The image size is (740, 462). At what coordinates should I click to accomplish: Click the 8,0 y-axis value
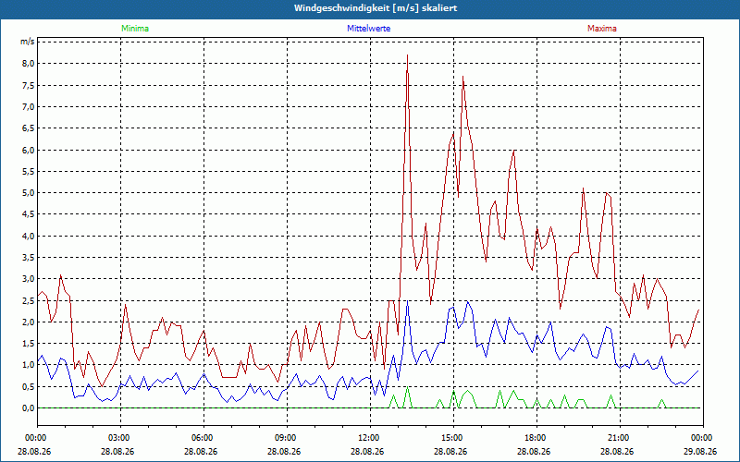point(29,64)
